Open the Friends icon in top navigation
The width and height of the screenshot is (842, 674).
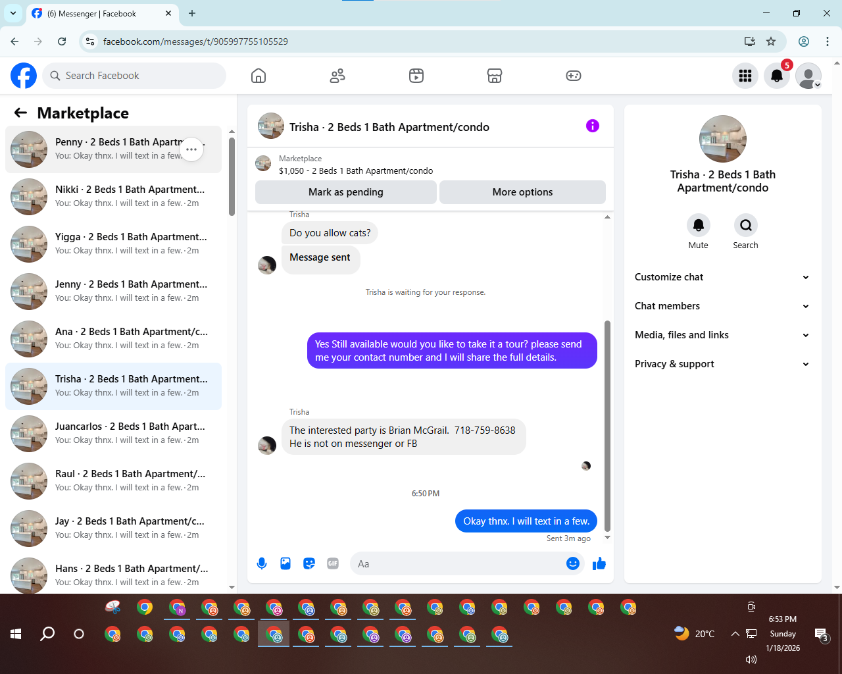337,76
